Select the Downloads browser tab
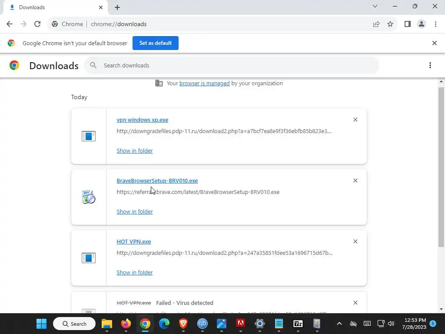The image size is (445, 334). pos(55,7)
